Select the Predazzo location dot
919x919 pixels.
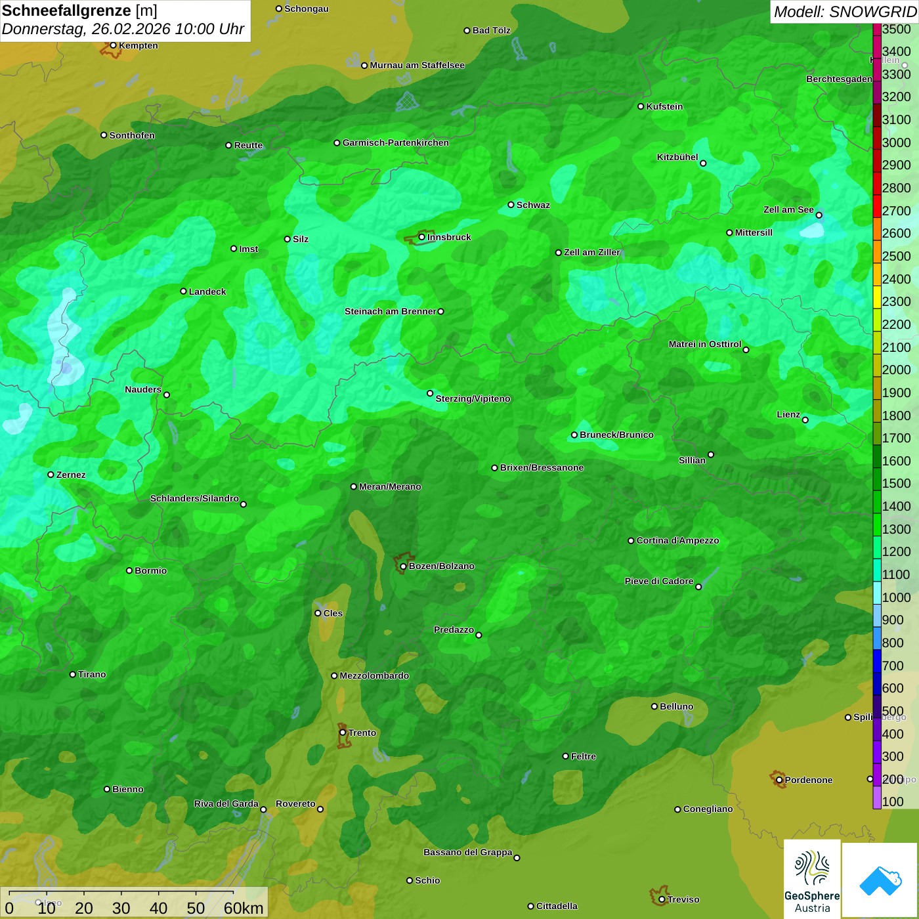(x=479, y=635)
